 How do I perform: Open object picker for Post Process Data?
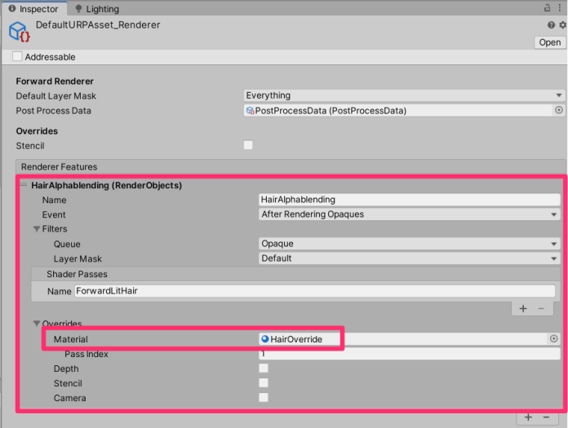point(559,110)
